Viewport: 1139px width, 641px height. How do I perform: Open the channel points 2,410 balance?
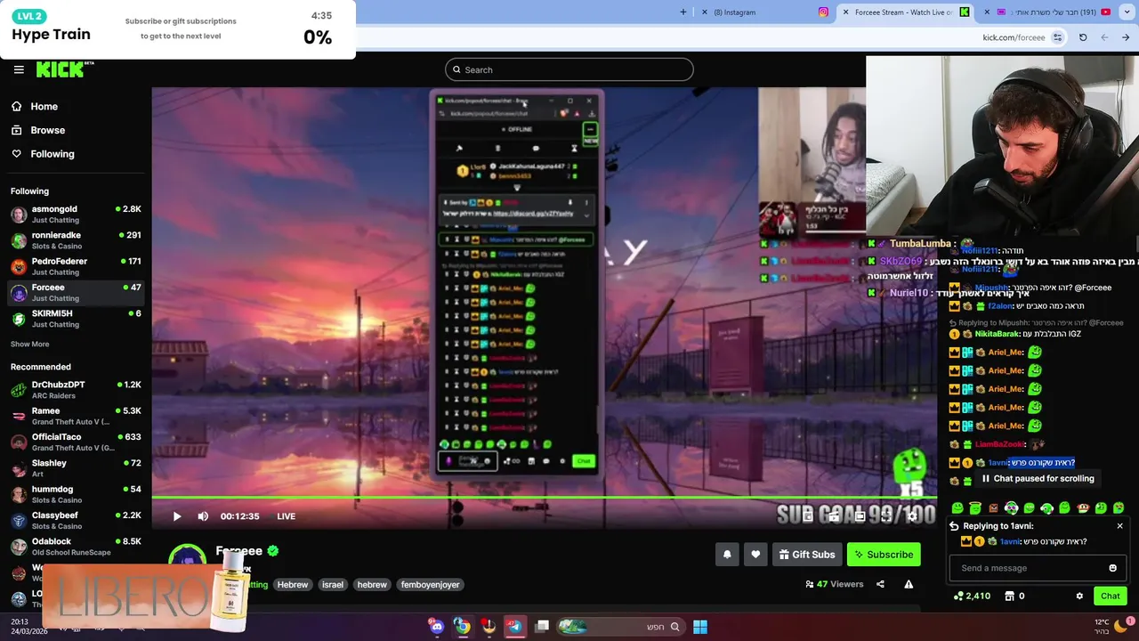click(x=972, y=596)
